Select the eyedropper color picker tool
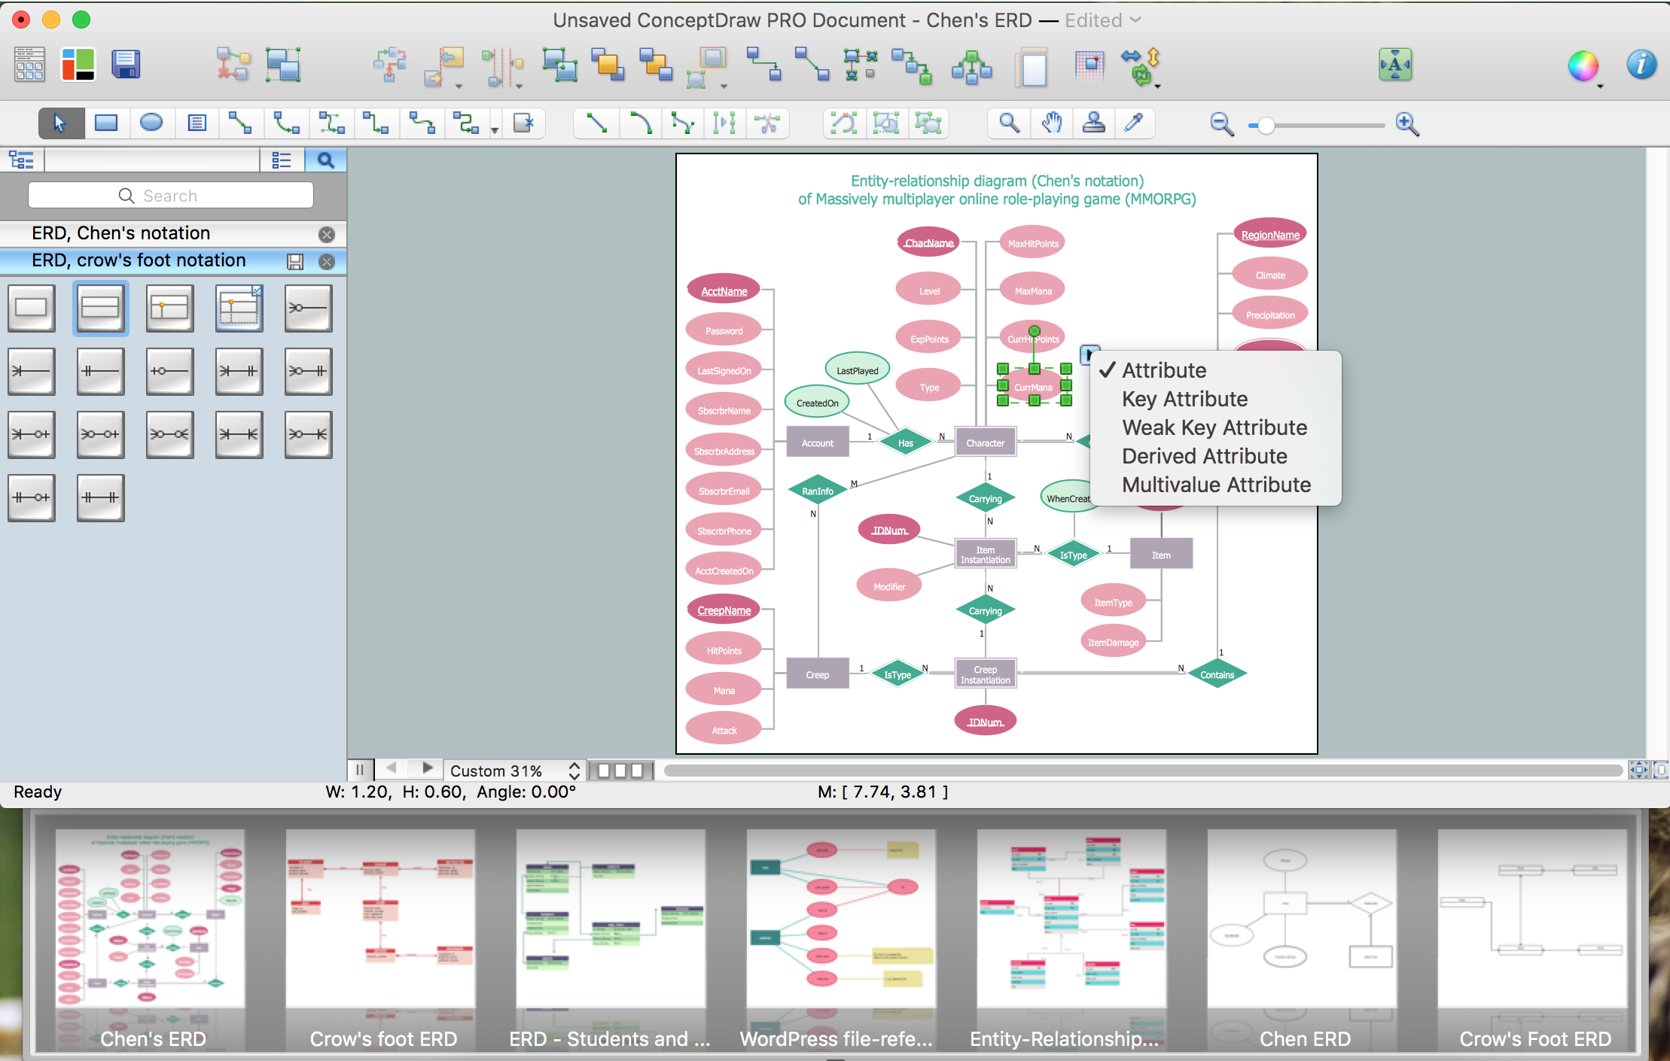 click(1133, 122)
